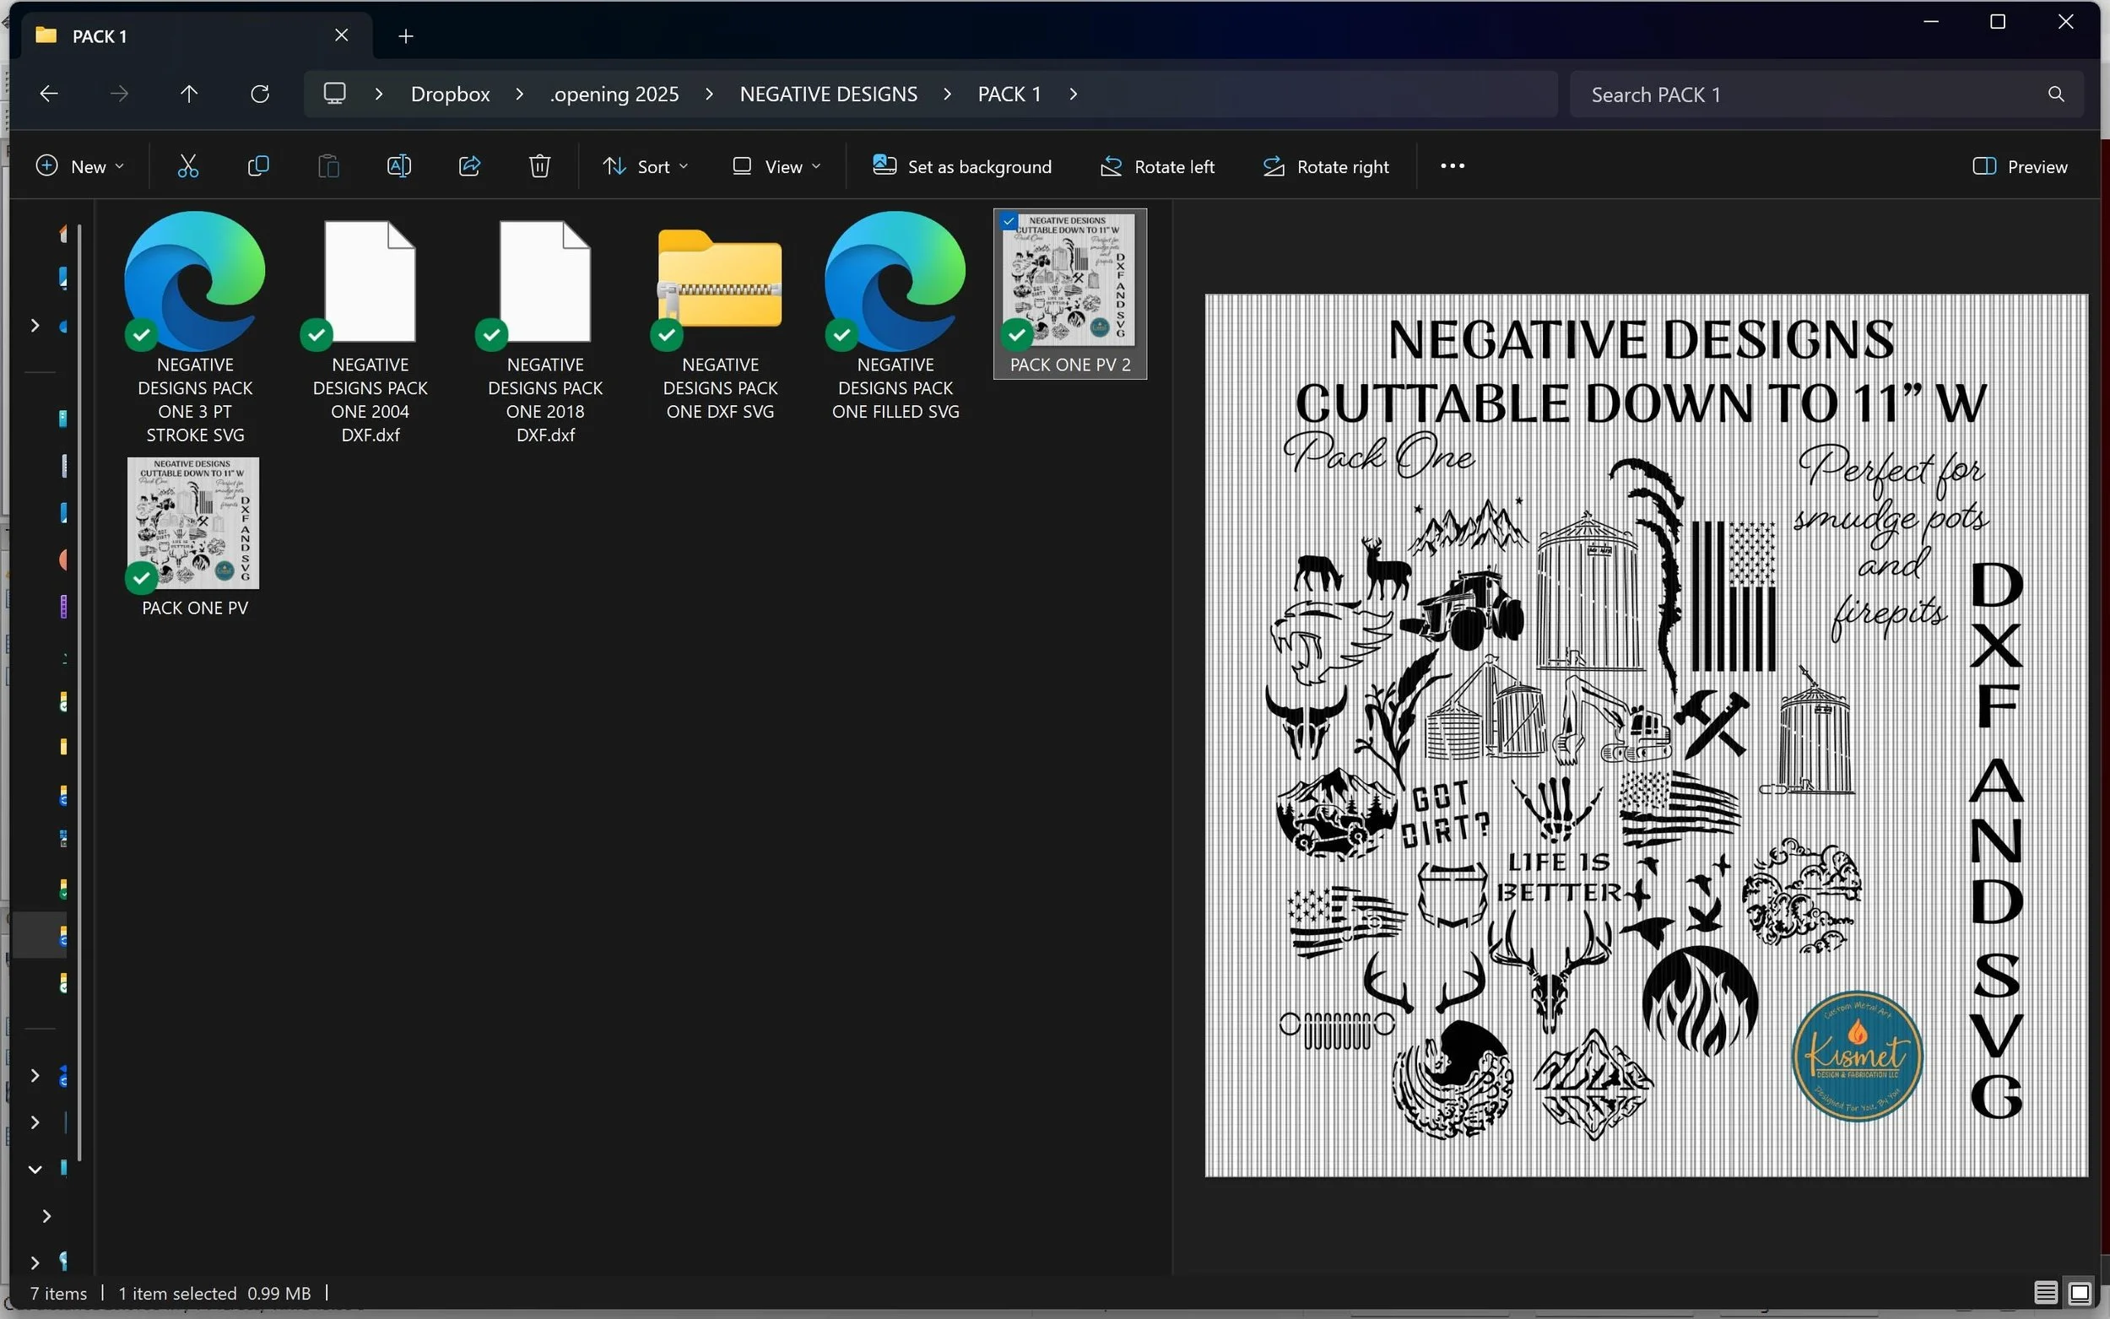Click the Rotate right button

[1326, 166]
